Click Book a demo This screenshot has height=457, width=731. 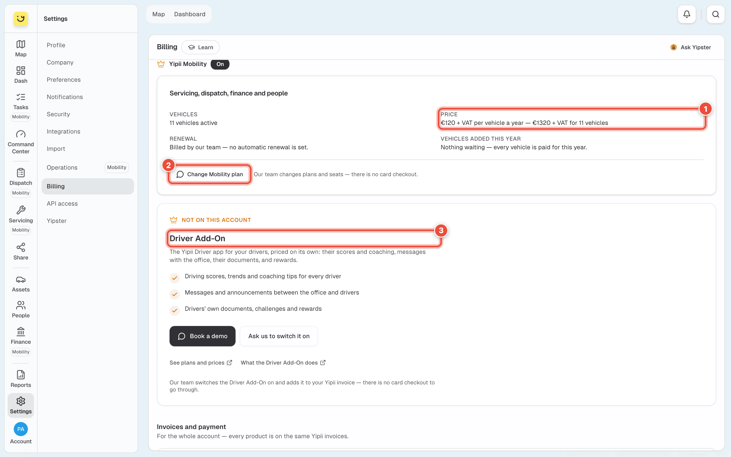pos(202,336)
